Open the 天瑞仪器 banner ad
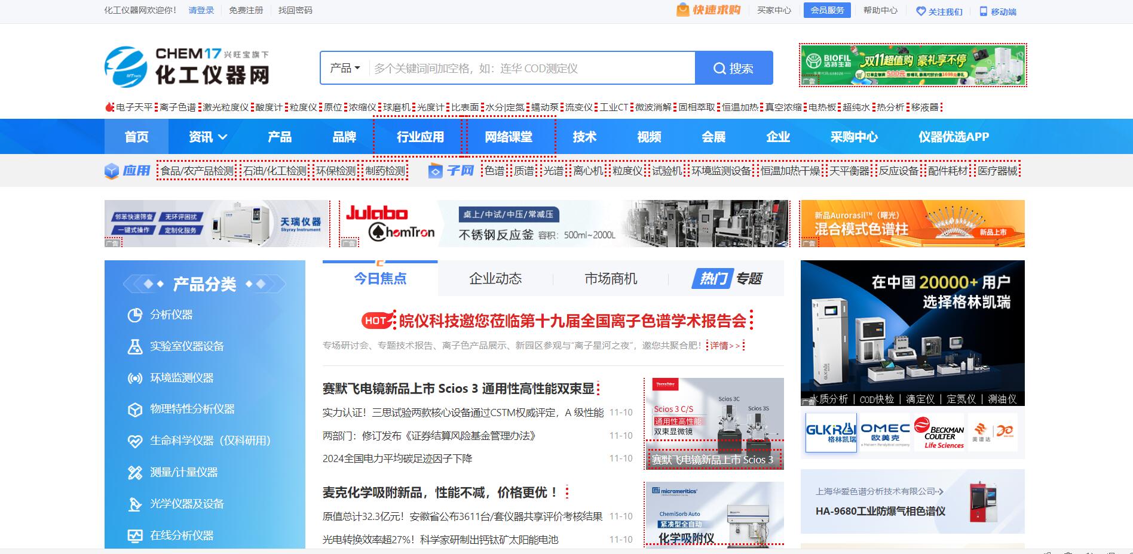1133x554 pixels. click(216, 223)
